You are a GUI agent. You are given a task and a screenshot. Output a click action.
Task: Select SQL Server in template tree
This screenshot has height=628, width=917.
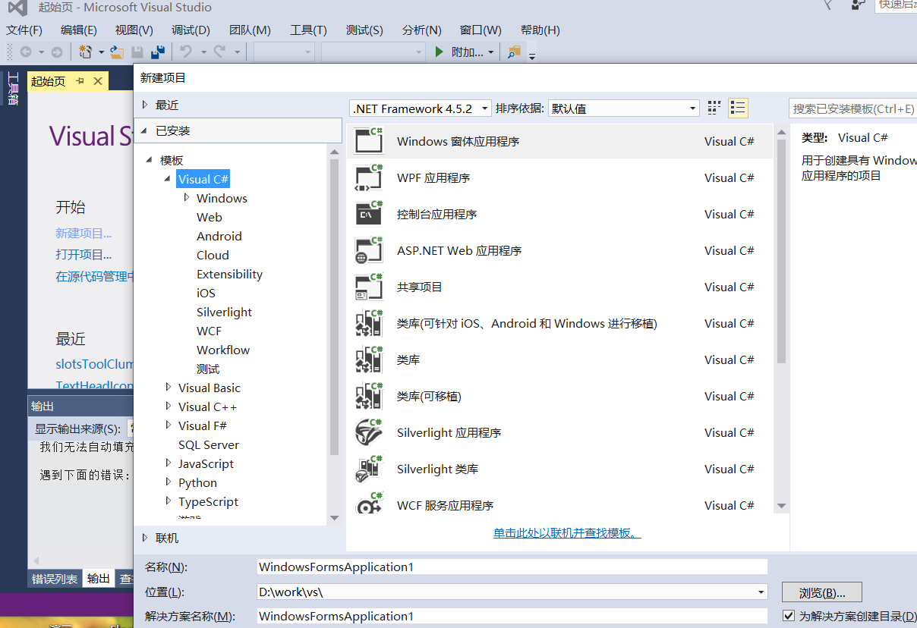coord(209,444)
